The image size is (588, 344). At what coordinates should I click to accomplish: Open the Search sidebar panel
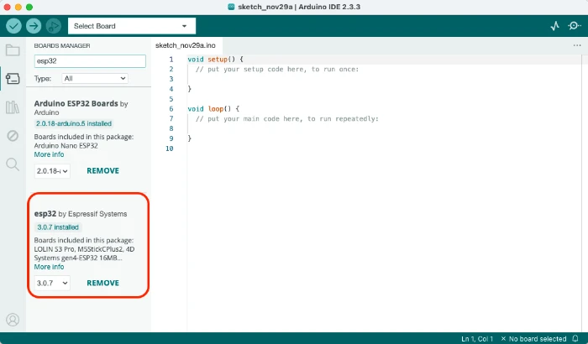point(13,164)
